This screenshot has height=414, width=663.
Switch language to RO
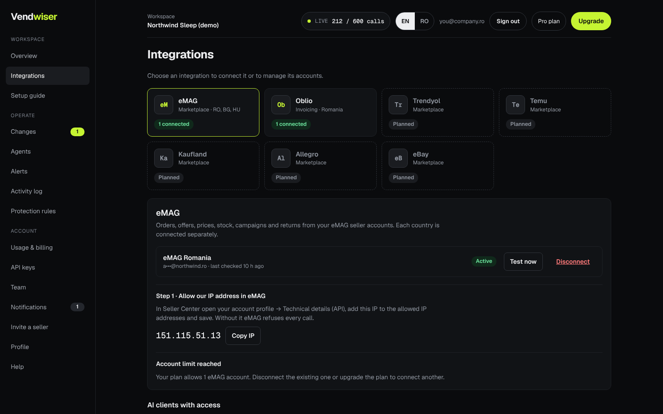[x=424, y=21]
